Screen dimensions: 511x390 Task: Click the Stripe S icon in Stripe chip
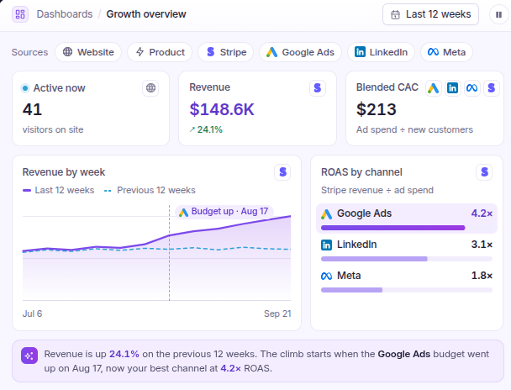pos(211,52)
